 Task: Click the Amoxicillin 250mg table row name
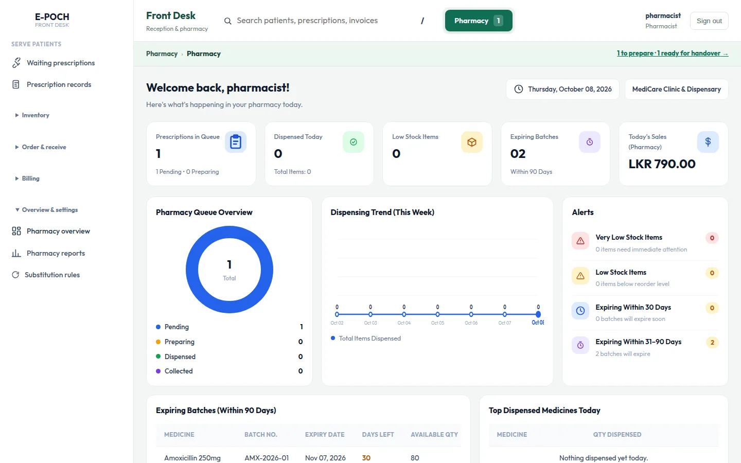[192, 458]
